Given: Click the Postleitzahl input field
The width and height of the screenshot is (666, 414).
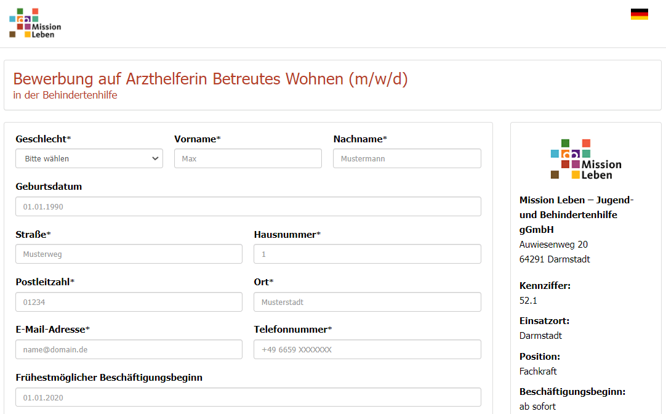Looking at the screenshot, I should (x=129, y=302).
